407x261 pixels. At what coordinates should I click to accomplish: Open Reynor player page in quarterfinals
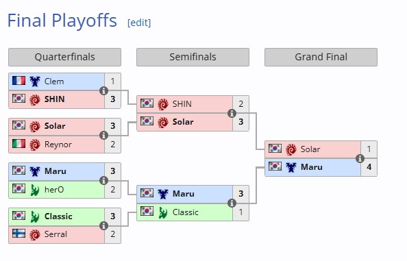58,145
